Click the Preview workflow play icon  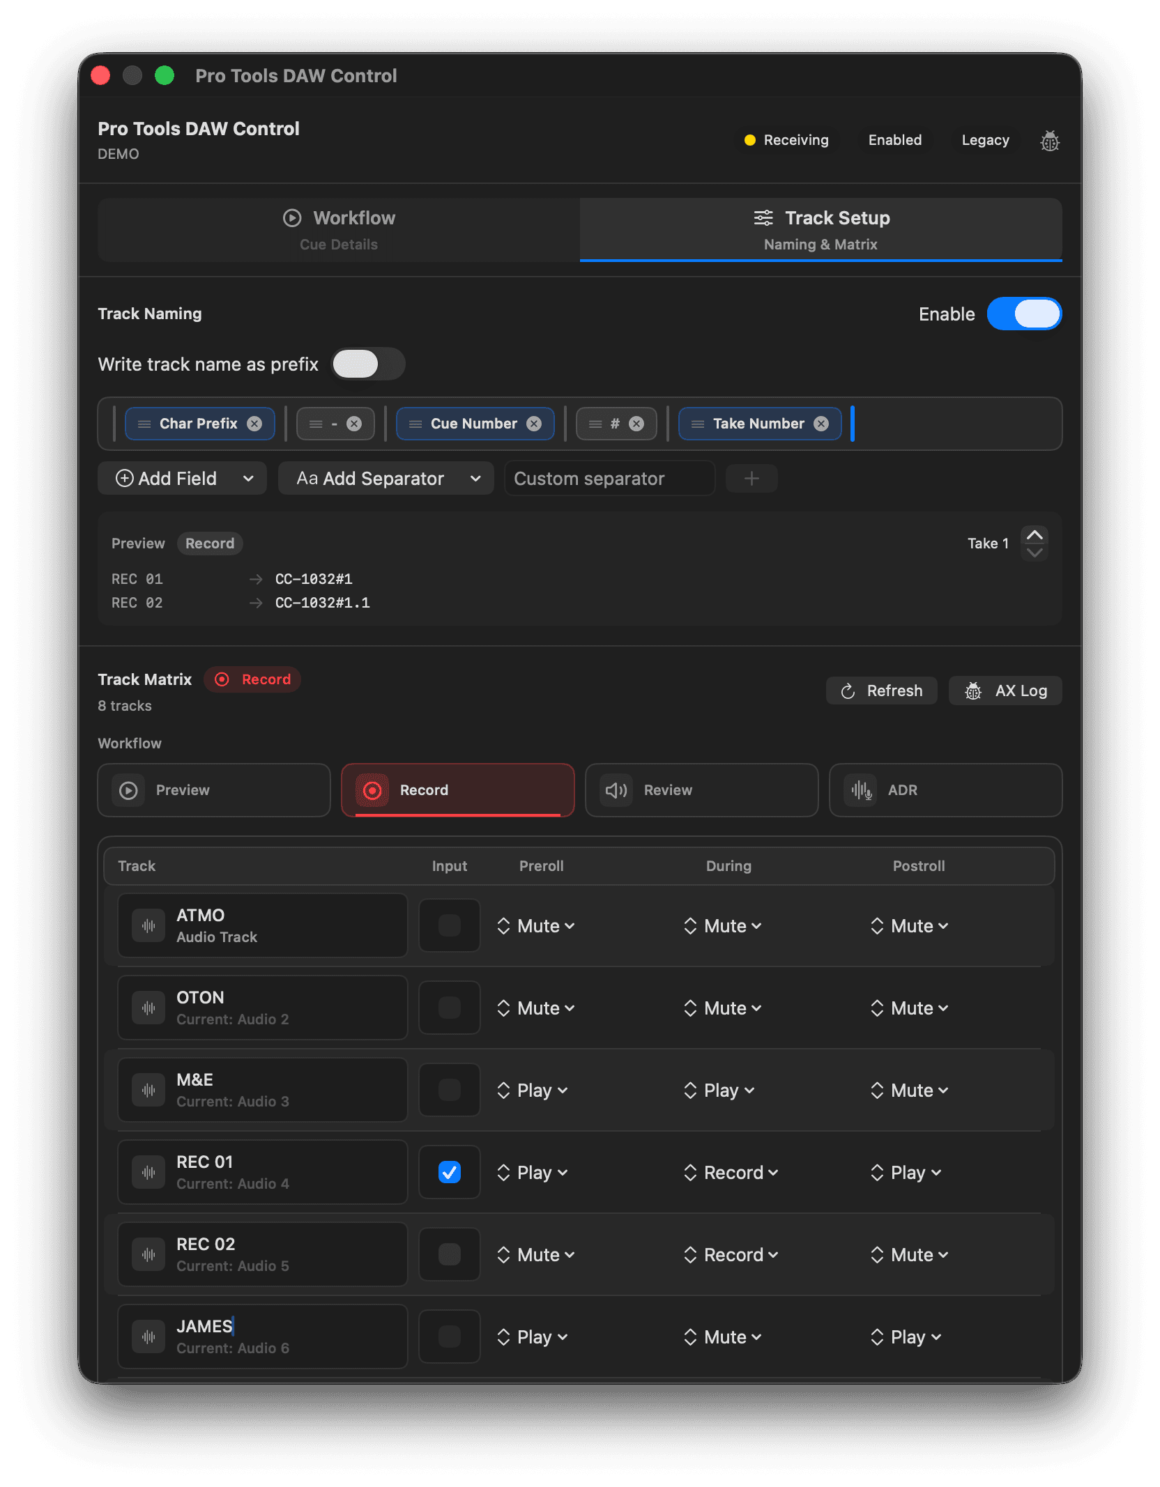(x=128, y=790)
